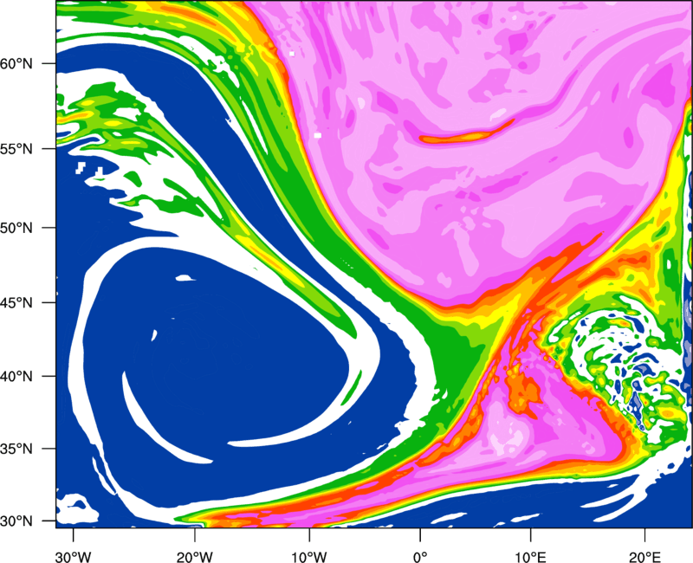Click the 10°W longitude label

(308, 557)
